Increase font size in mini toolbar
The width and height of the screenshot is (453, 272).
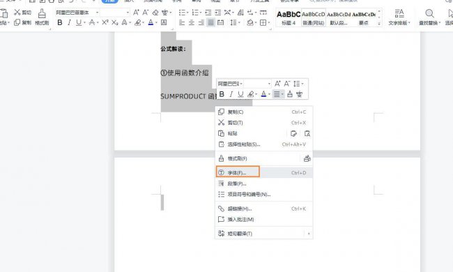coord(277,84)
